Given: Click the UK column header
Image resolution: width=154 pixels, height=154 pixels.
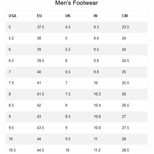Looking at the screenshot, I should pyautogui.click(x=68, y=16).
